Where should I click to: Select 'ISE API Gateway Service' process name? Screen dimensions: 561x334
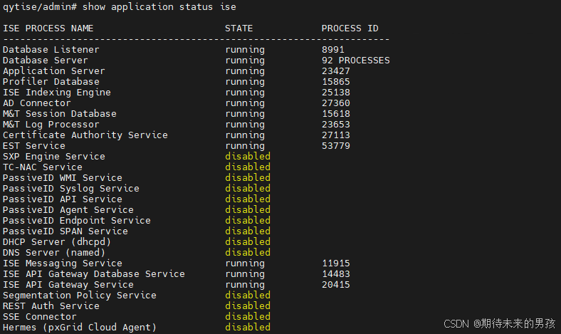click(x=68, y=285)
